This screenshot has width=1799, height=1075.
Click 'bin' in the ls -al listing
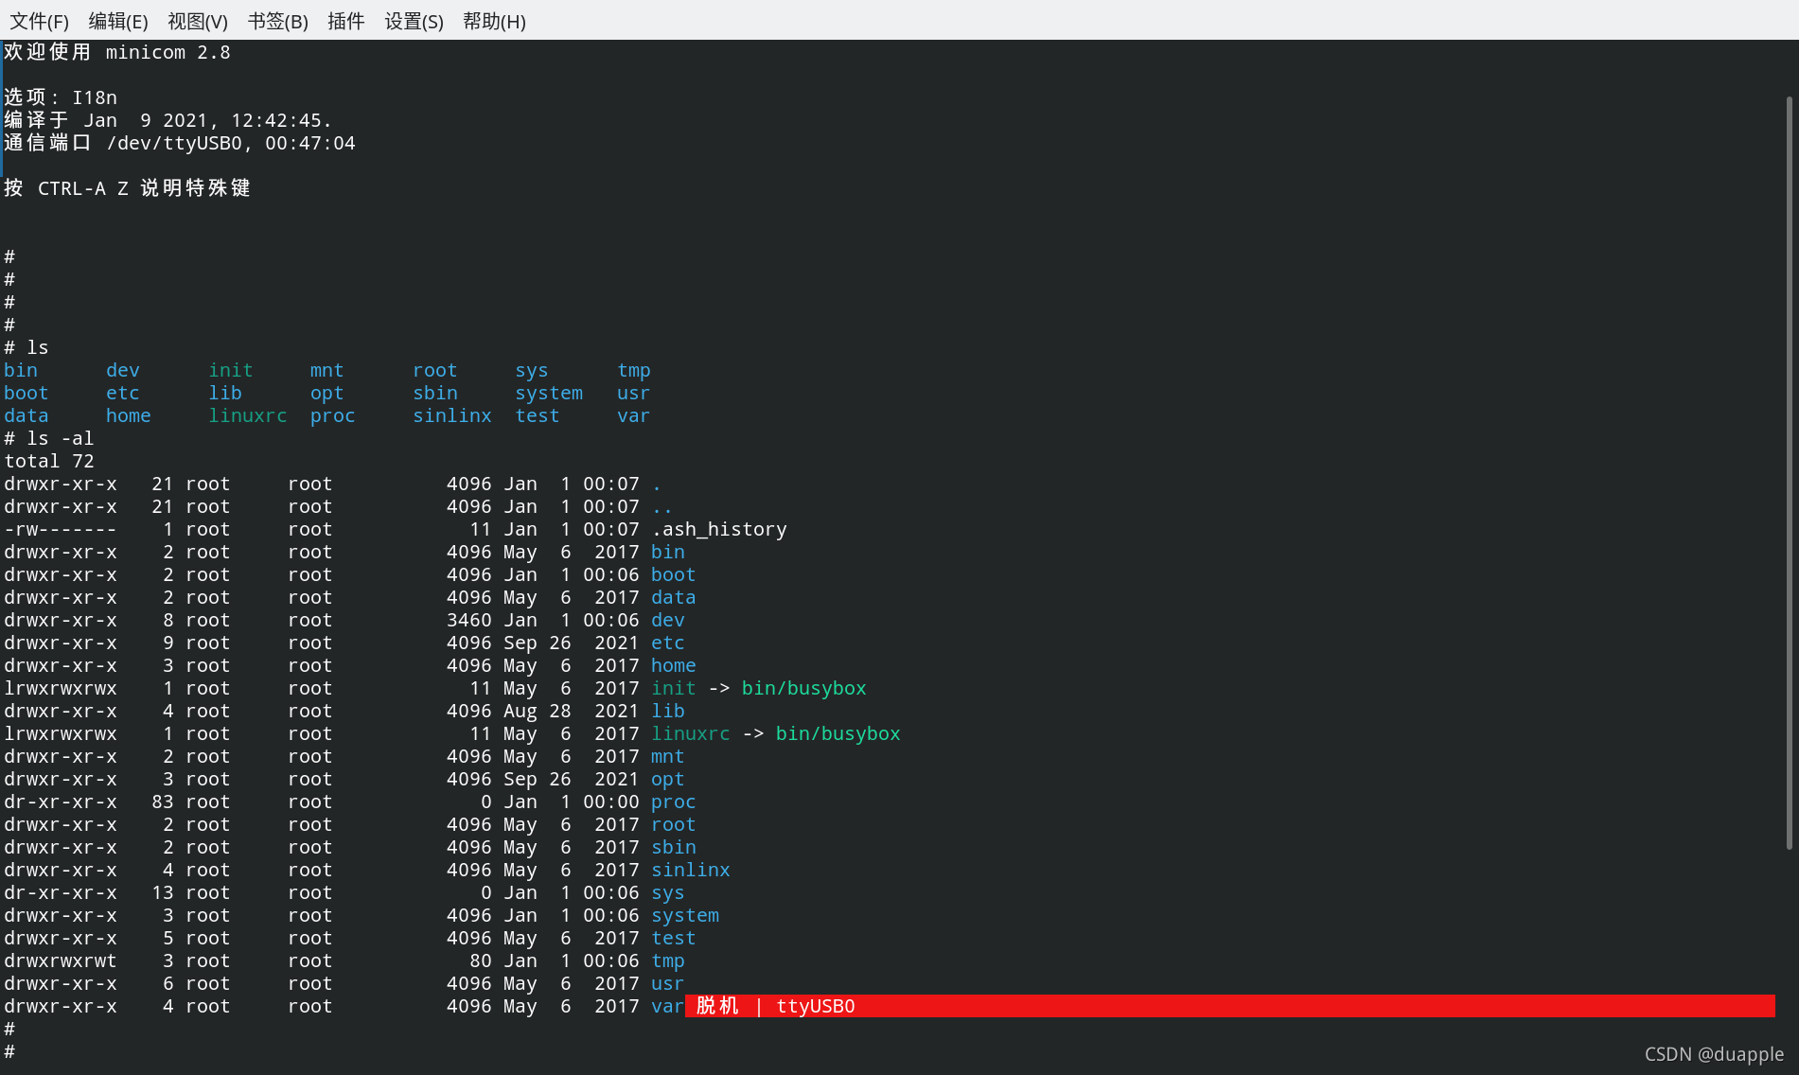coord(668,552)
